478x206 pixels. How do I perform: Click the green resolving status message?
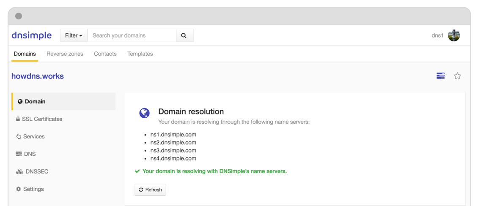click(211, 171)
